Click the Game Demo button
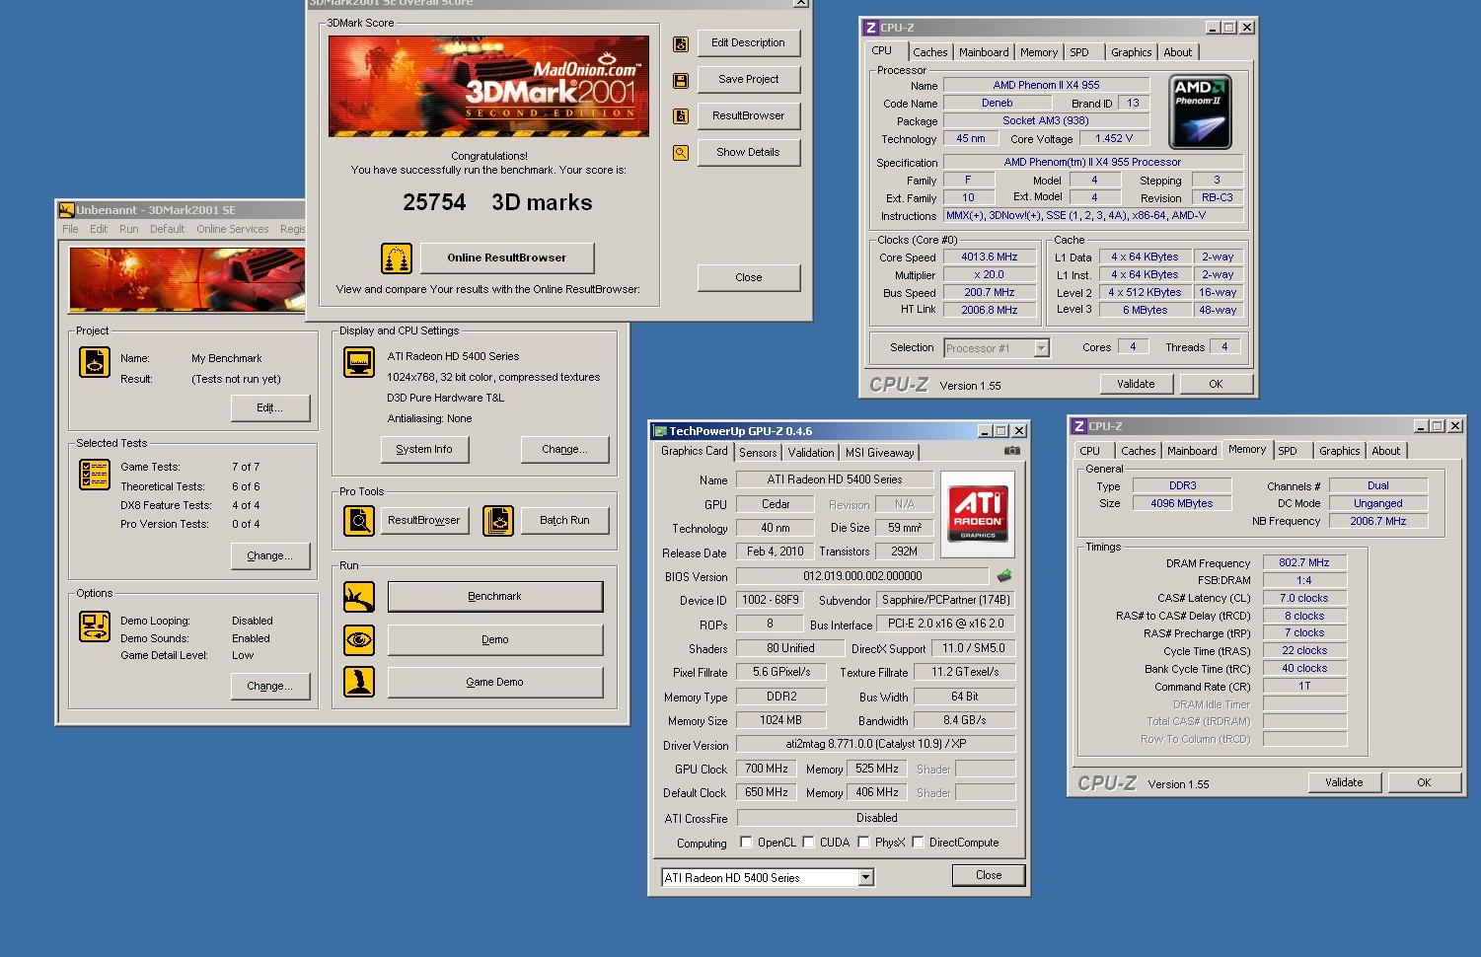Image resolution: width=1481 pixels, height=957 pixels. [x=494, y=682]
